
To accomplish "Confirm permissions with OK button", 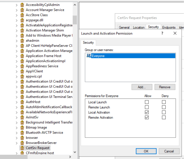I will point(146,151).
